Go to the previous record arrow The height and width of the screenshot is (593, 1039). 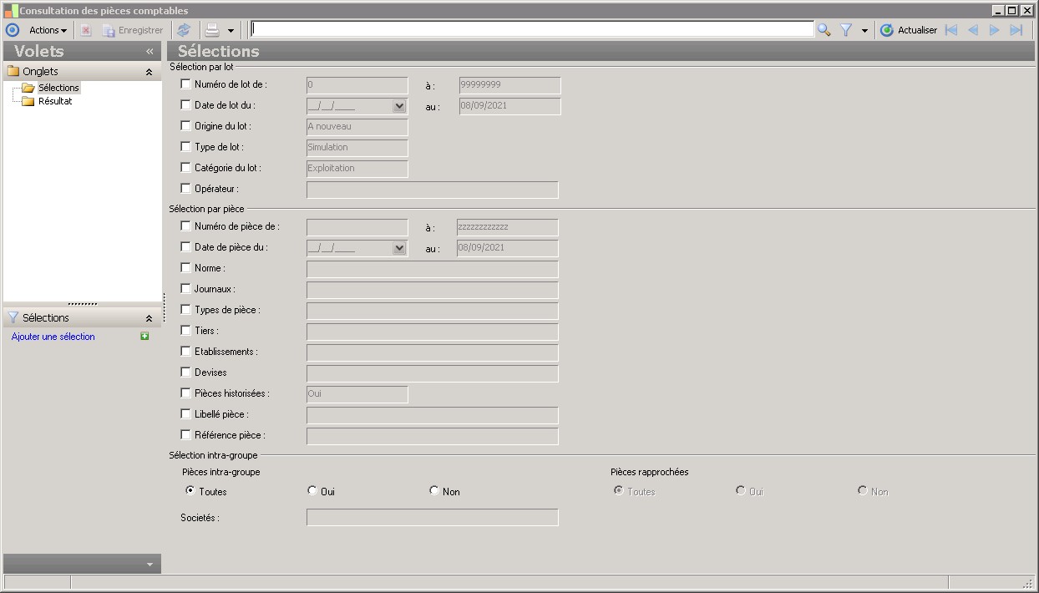click(973, 30)
